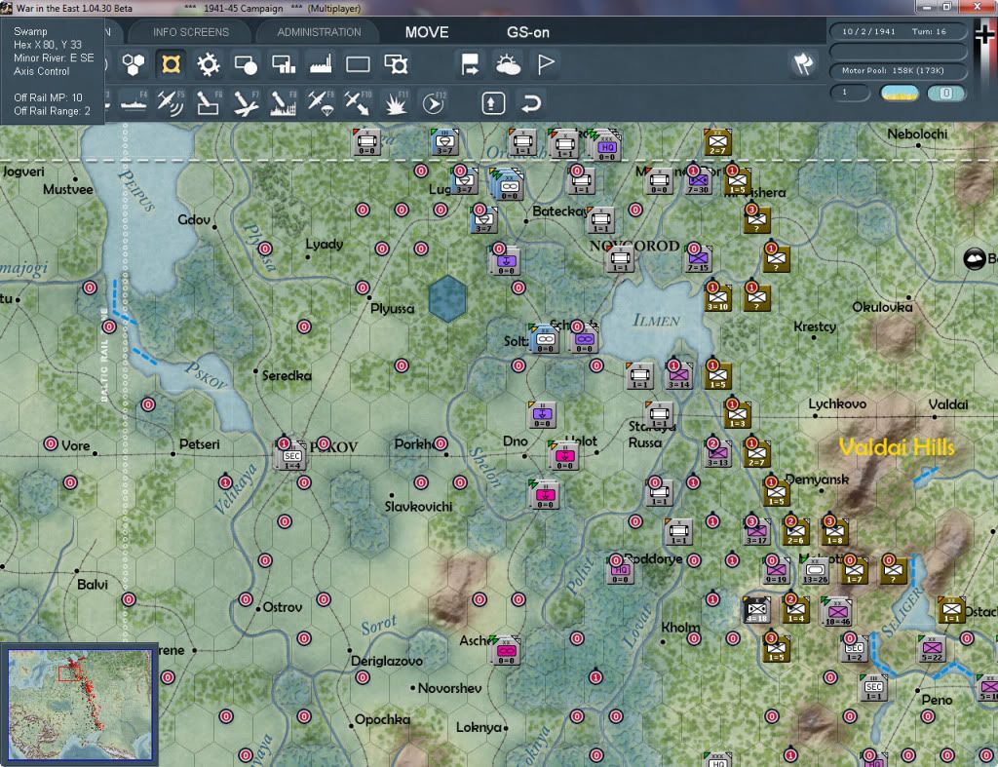Click the Motor Pool 158K readout
Image resolution: width=998 pixels, height=767 pixels.
[898, 70]
